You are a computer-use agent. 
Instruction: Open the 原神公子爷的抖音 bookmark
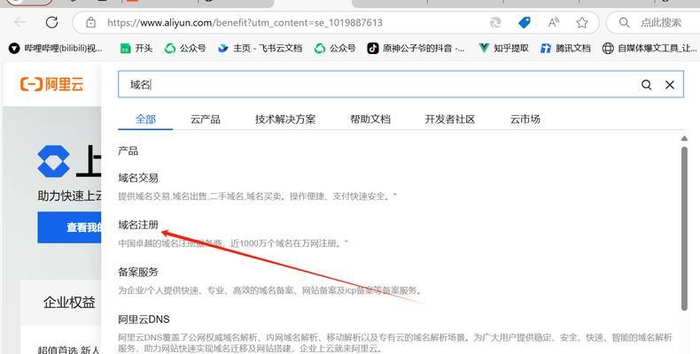pyautogui.click(x=416, y=48)
